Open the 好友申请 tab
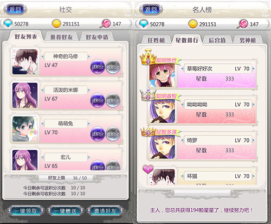 (97, 37)
